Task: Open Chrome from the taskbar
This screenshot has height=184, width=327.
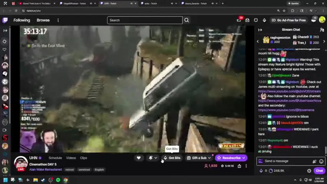Action: click(x=66, y=180)
